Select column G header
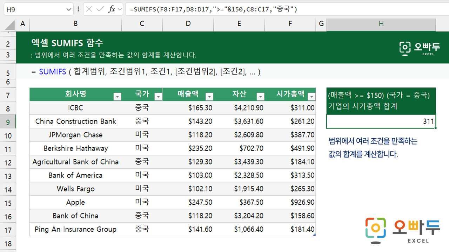This screenshot has height=252, width=449. (321, 23)
